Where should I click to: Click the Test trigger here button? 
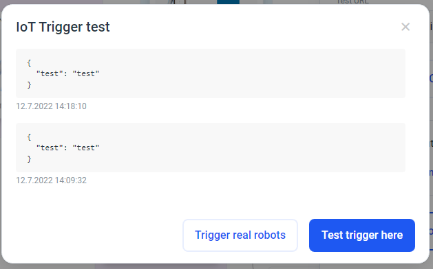362,235
